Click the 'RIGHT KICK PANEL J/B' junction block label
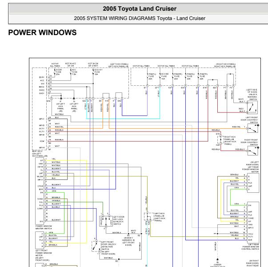Viewport: 268px width, 267px height. [230, 138]
